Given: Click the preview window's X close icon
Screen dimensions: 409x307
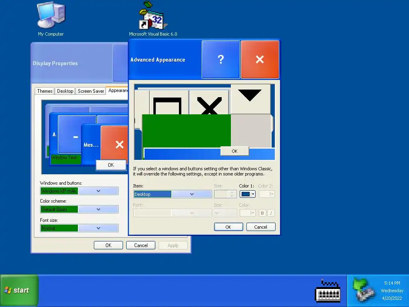Looking at the screenshot, I should pyautogui.click(x=209, y=106).
